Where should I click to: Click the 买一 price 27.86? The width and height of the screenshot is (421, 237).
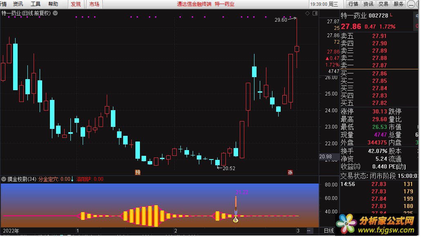(x=379, y=73)
